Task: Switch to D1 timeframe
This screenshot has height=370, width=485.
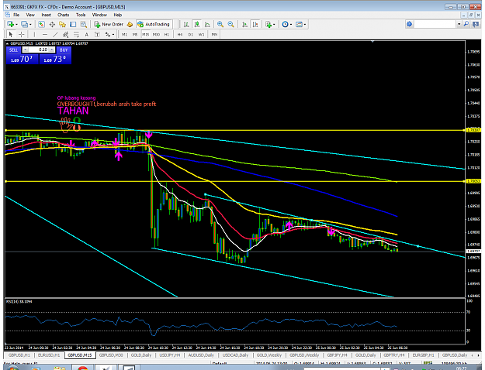Action: 191,34
